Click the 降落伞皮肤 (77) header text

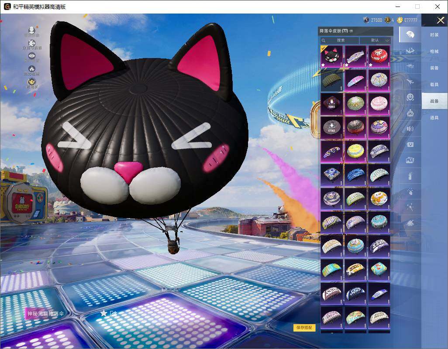(x=334, y=31)
